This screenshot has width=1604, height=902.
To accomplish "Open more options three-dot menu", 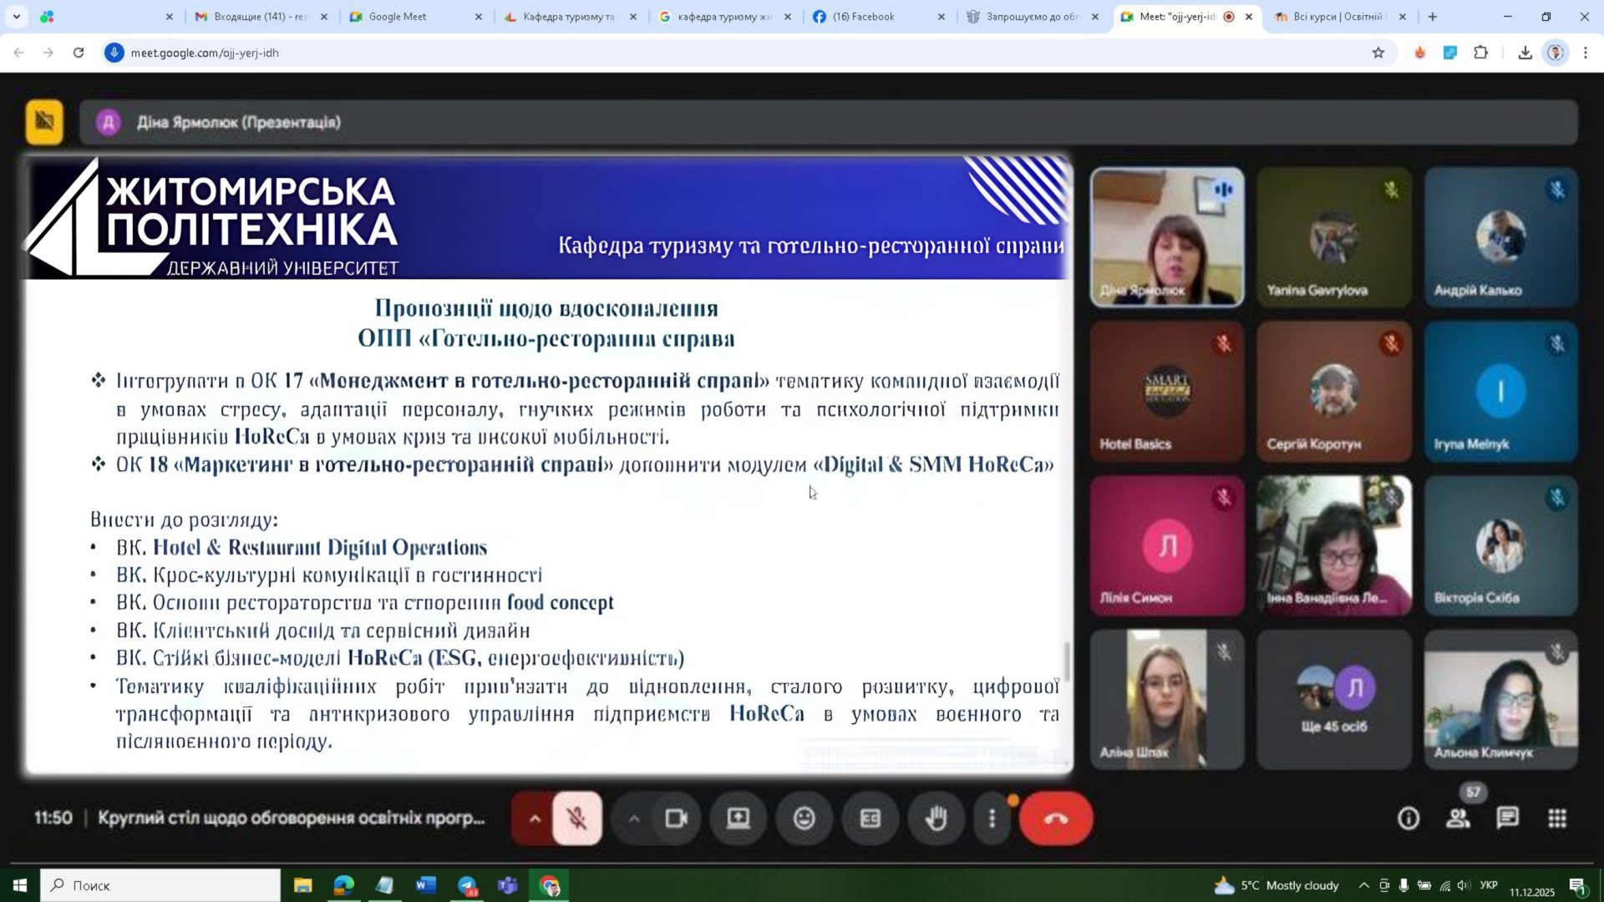I will click(x=992, y=818).
